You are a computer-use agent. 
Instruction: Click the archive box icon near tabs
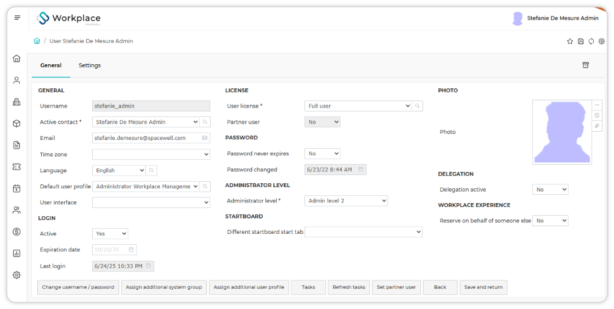(x=586, y=65)
